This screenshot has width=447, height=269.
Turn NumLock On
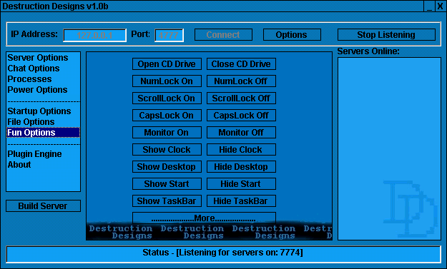[167, 81]
